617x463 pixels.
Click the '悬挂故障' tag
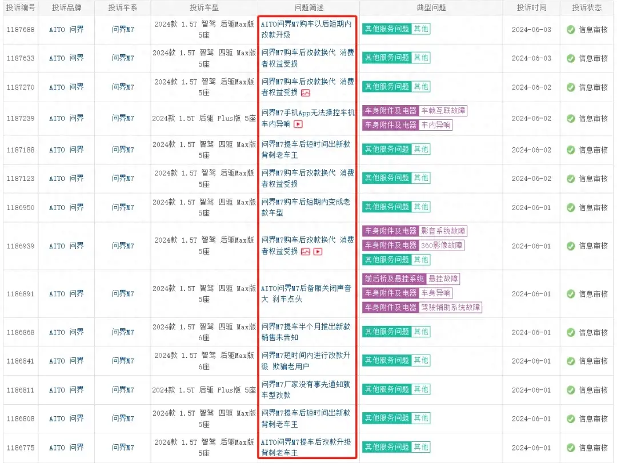coord(443,279)
